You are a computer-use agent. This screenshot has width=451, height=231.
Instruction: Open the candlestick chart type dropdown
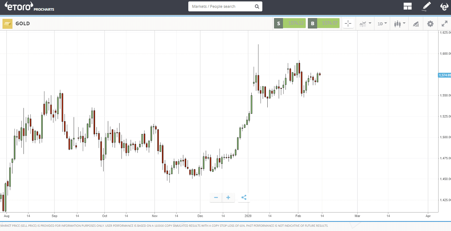[x=399, y=23]
